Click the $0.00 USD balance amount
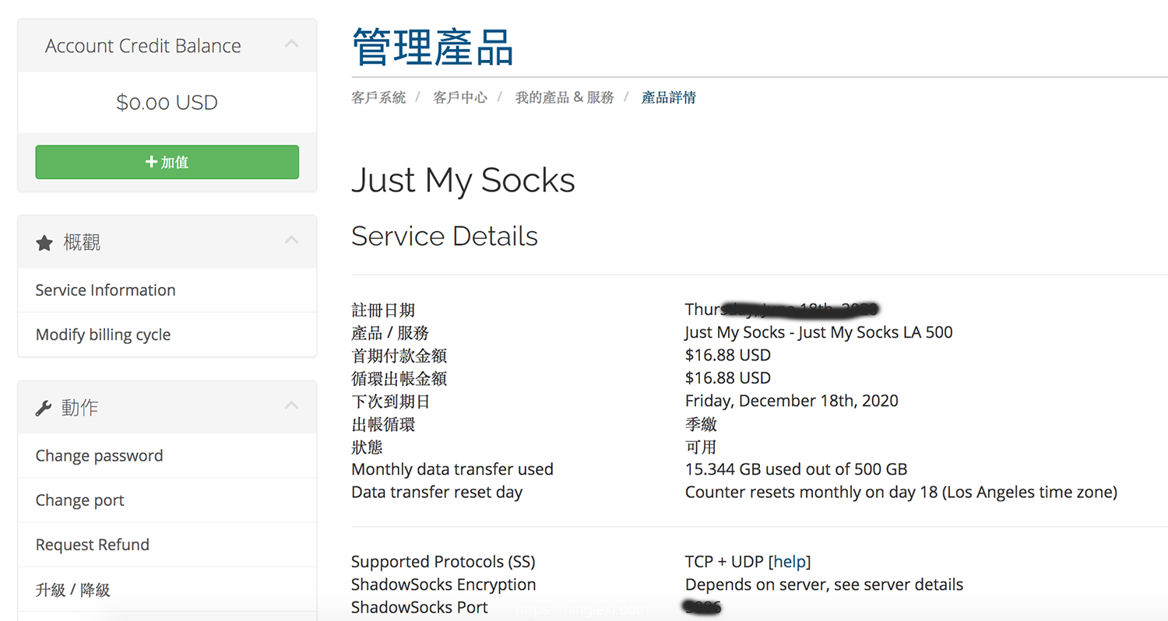This screenshot has width=1168, height=621. [167, 103]
